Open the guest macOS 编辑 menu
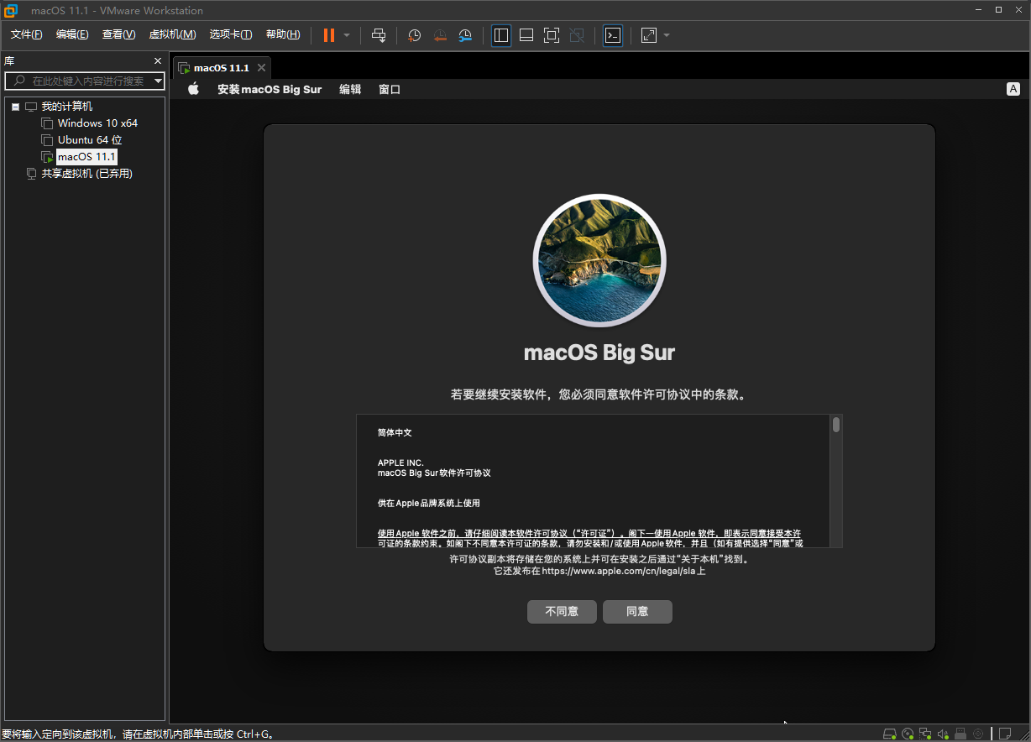 click(350, 90)
